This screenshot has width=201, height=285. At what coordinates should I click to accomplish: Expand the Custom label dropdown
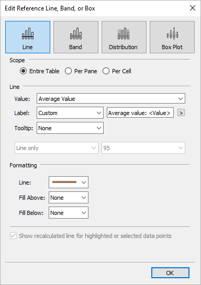(x=70, y=113)
